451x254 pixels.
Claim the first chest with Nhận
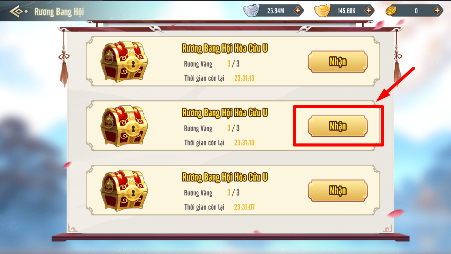(x=338, y=62)
